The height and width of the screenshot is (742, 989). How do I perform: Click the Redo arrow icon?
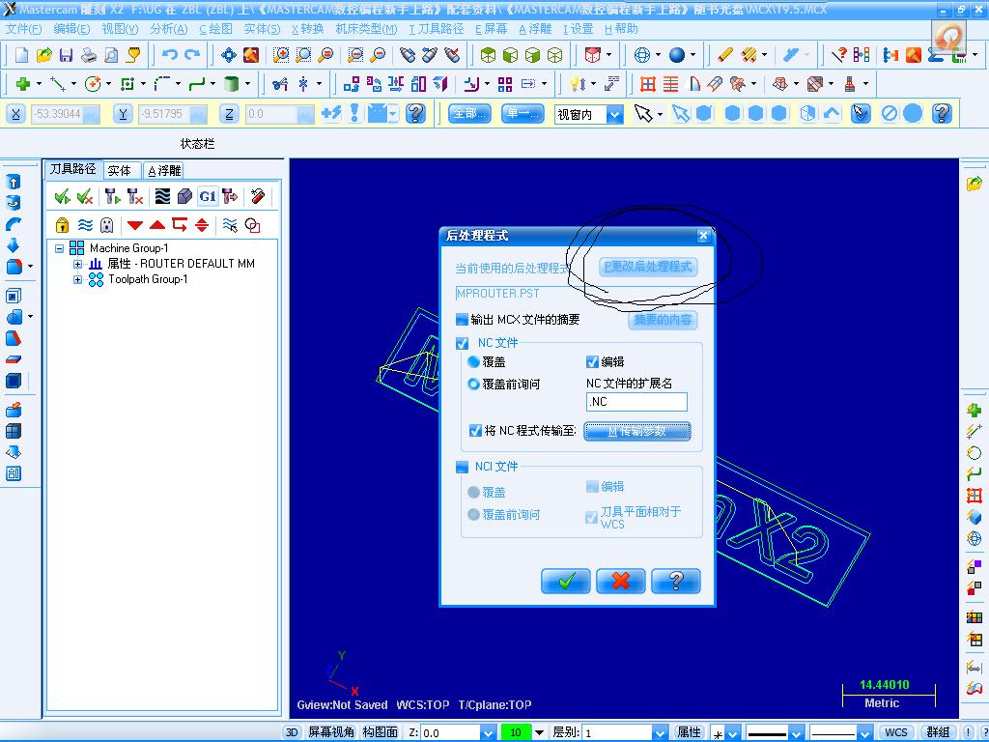click(192, 55)
